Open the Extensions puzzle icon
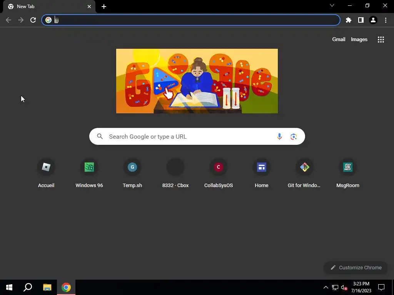Image resolution: width=394 pixels, height=295 pixels. pyautogui.click(x=348, y=20)
